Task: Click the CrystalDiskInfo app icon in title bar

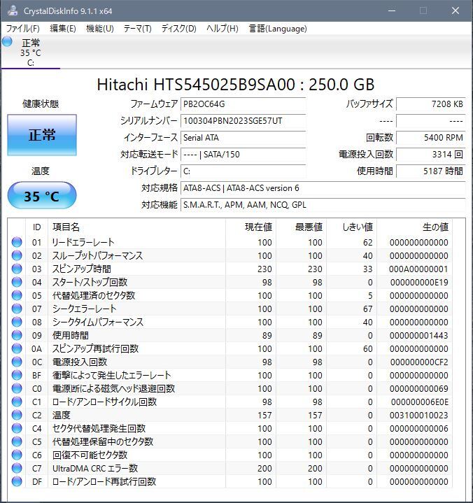Action: (13, 10)
